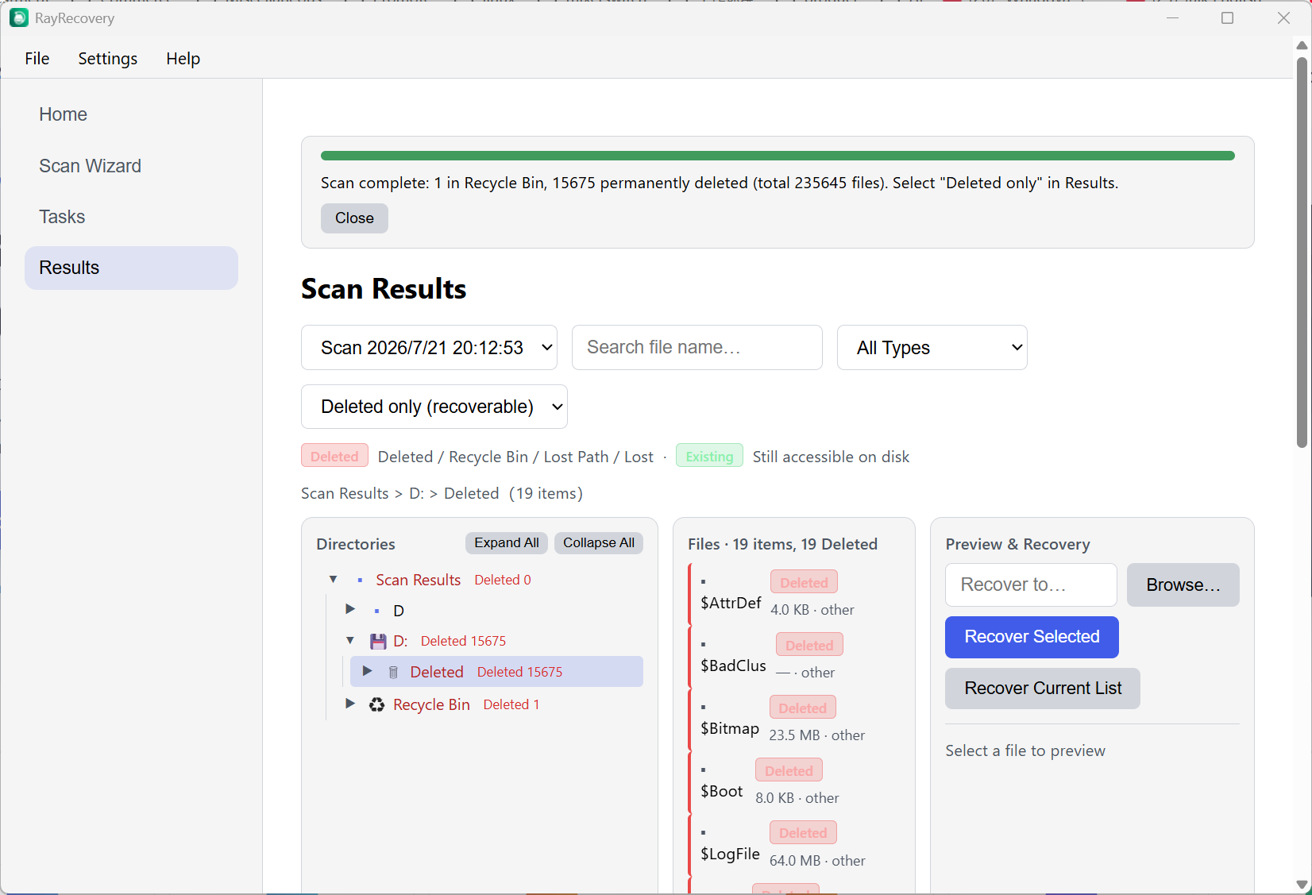Collapse the D: drive tree node
The image size is (1312, 895).
350,640
